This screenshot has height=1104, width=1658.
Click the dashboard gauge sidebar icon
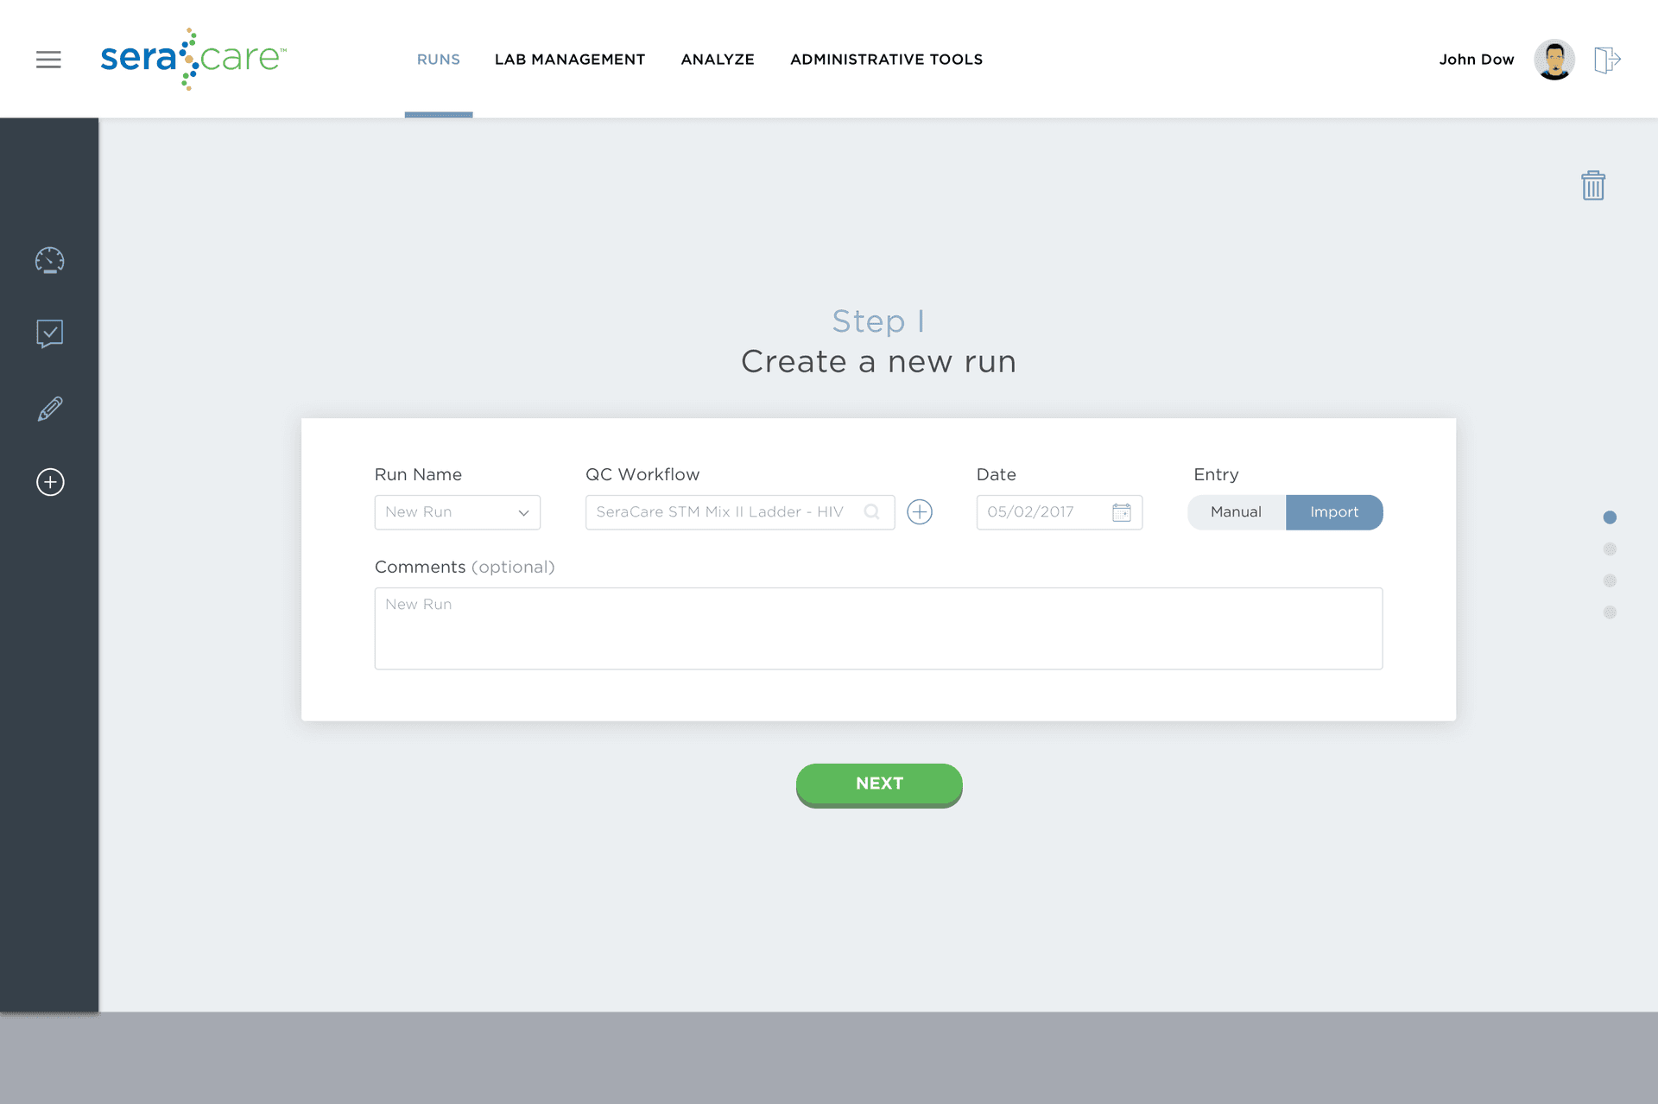50,260
